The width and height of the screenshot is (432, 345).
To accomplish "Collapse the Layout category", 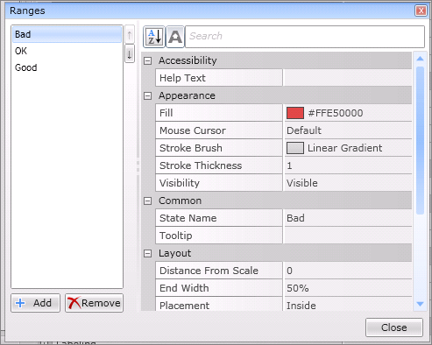I will coord(148,253).
